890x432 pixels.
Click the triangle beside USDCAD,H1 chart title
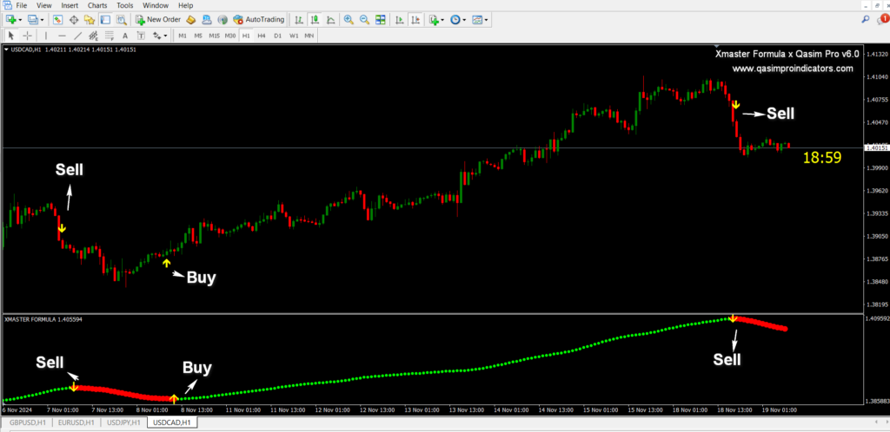click(6, 49)
